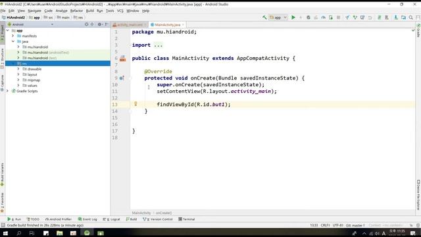
Task: Toggle the Structure tool window side tab
Action: pyautogui.click(x=2, y=59)
